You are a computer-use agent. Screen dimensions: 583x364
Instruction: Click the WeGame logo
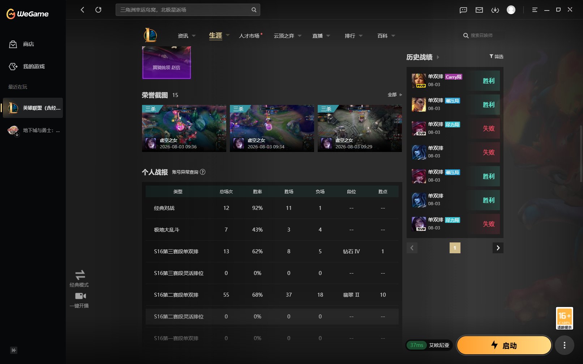(27, 14)
